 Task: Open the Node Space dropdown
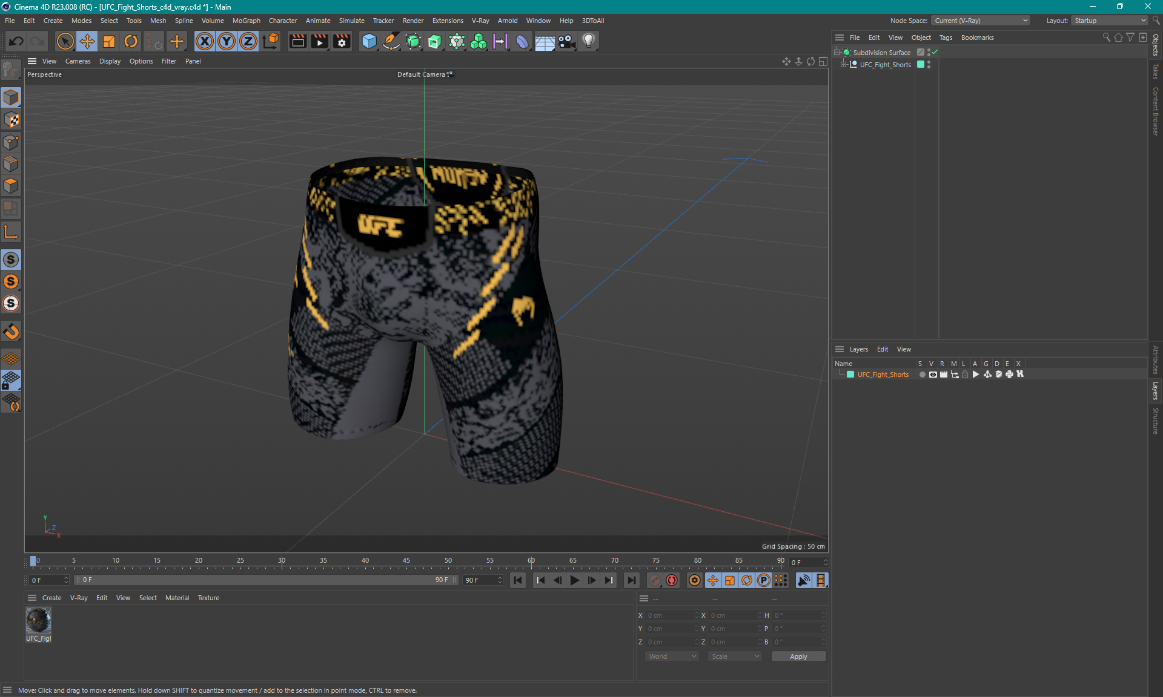click(x=981, y=21)
